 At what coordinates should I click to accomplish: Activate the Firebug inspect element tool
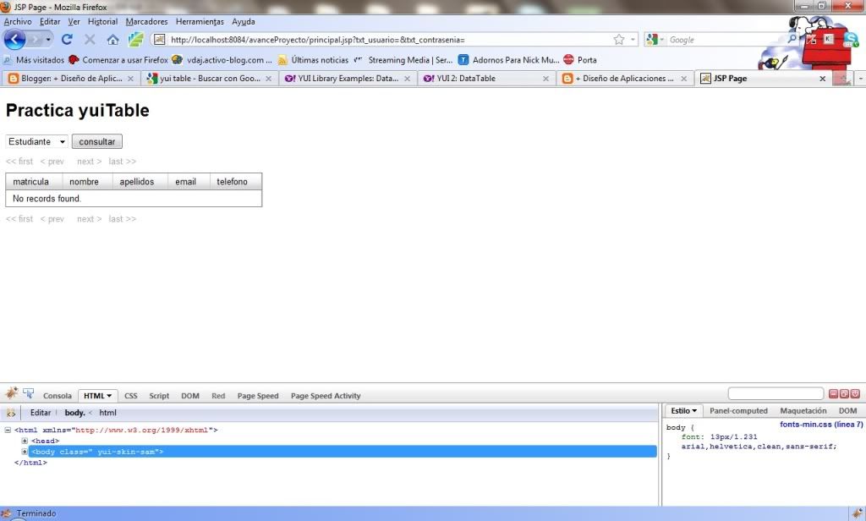tap(29, 394)
